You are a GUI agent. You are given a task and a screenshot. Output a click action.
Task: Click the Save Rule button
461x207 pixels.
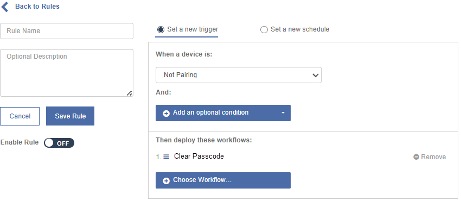71,116
